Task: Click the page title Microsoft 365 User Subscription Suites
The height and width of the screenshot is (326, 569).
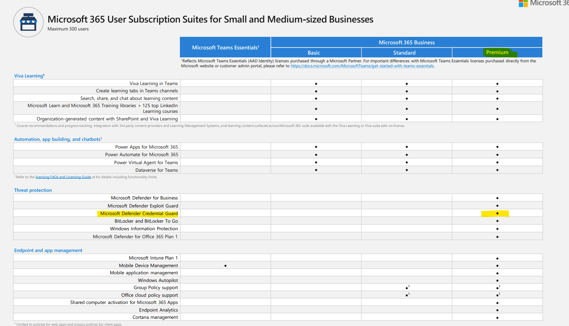Action: click(210, 19)
